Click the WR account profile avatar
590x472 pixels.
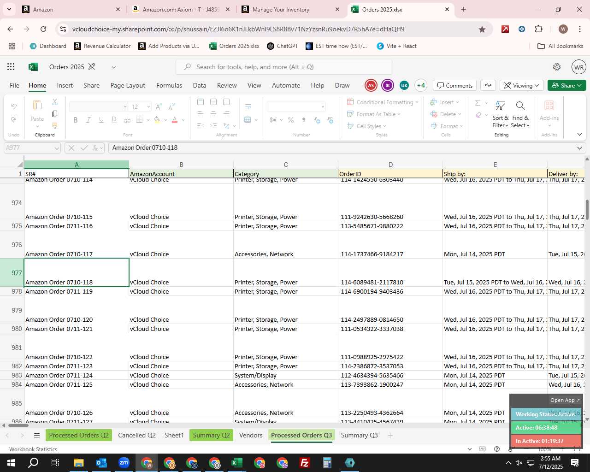tap(579, 67)
